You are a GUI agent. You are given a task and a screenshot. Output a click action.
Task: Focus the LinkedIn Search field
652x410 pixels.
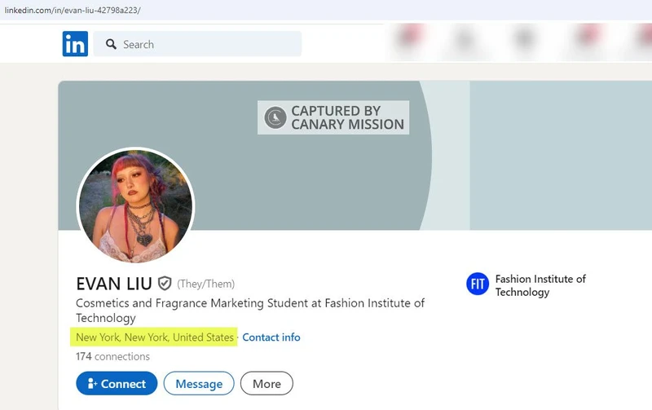click(x=197, y=44)
